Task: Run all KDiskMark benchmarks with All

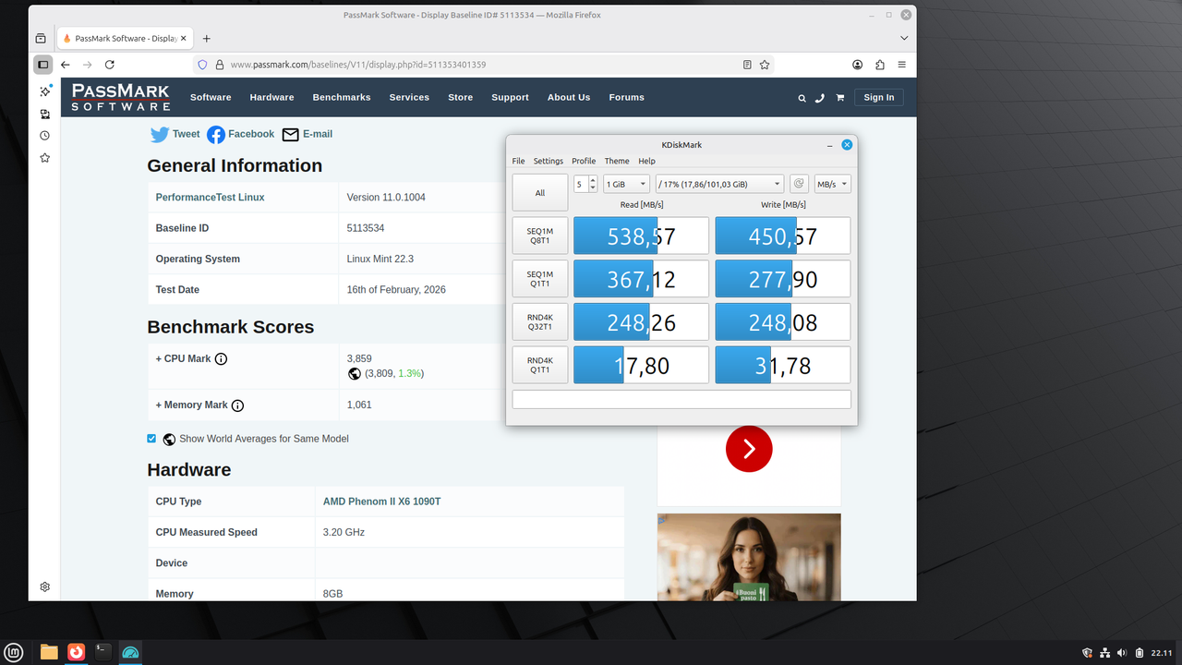Action: click(x=540, y=193)
